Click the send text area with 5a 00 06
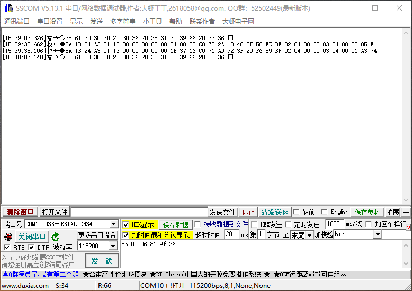412x291 pixels. (x=262, y=254)
